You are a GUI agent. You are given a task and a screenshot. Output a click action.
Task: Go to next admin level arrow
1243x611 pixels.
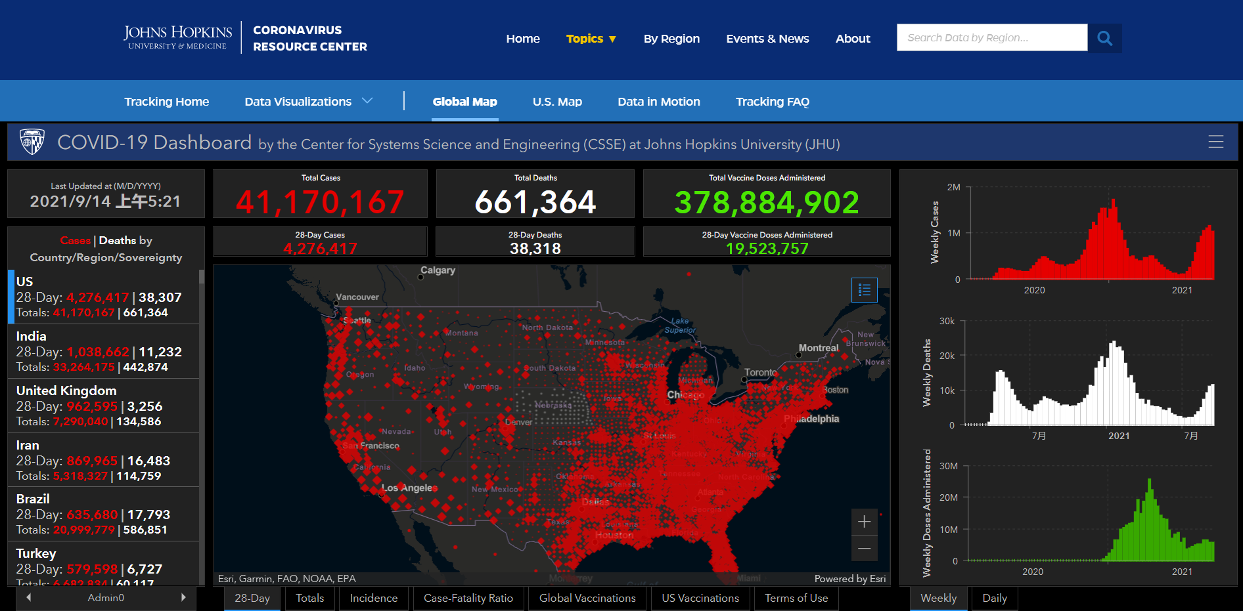click(183, 597)
